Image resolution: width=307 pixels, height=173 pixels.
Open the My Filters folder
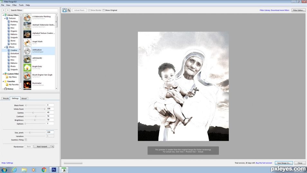(x=13, y=77)
